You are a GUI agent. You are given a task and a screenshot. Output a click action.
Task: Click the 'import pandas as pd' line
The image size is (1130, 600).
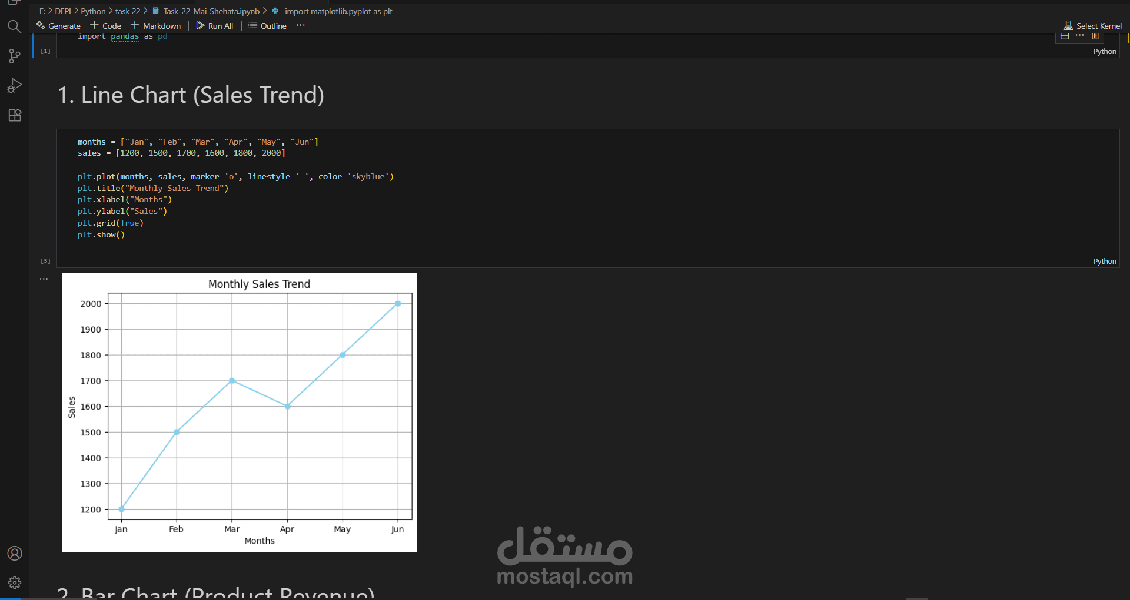point(122,36)
